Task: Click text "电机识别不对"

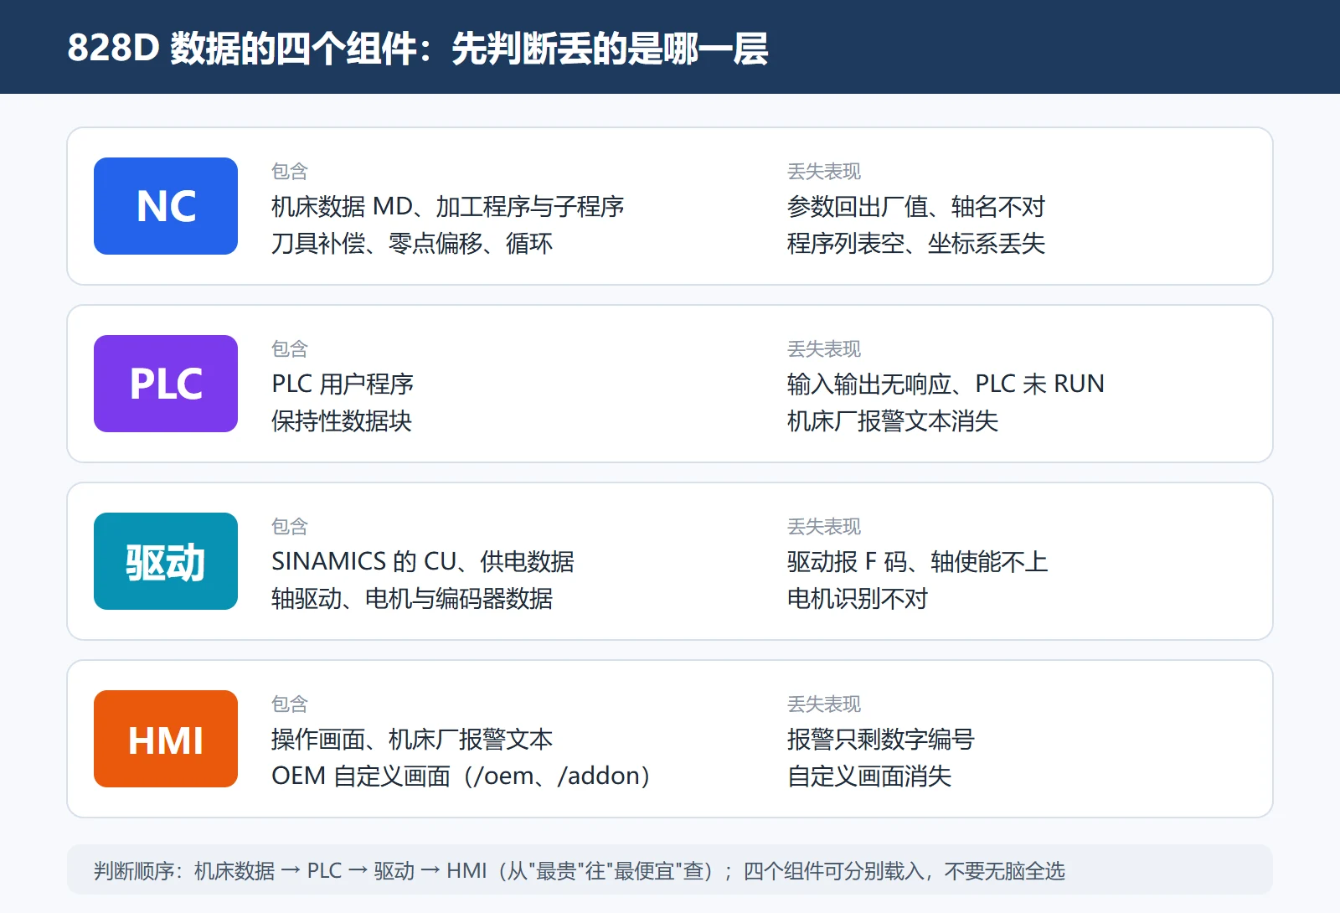Action: tap(858, 598)
